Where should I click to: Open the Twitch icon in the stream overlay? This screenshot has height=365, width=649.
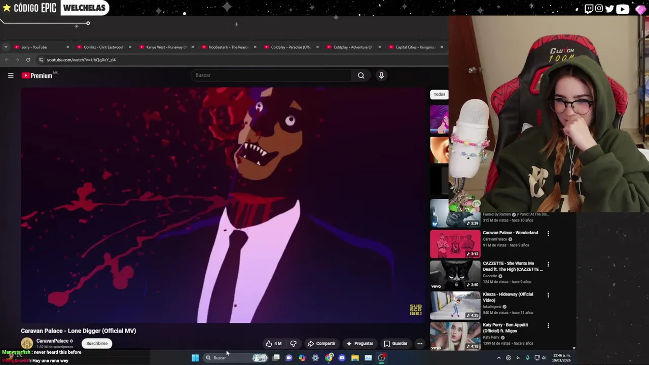click(x=589, y=9)
